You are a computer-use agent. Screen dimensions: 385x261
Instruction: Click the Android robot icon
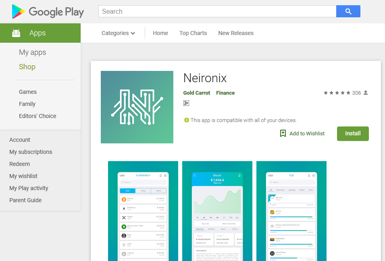[16, 33]
